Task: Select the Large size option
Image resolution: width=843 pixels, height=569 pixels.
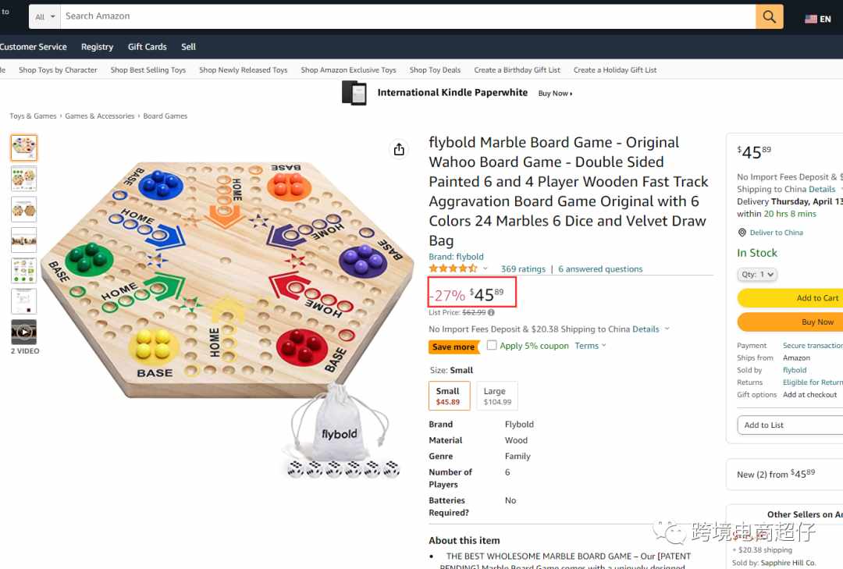Action: (496, 396)
